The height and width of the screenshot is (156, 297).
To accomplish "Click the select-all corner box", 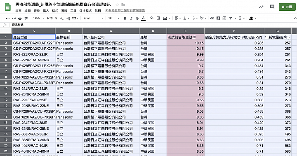I will [6, 31].
